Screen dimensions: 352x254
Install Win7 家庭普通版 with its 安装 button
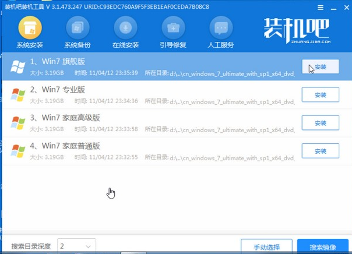(x=320, y=151)
